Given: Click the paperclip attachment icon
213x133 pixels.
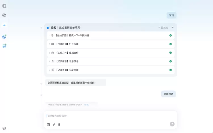Looking at the screenshot, I should tap(54, 124).
